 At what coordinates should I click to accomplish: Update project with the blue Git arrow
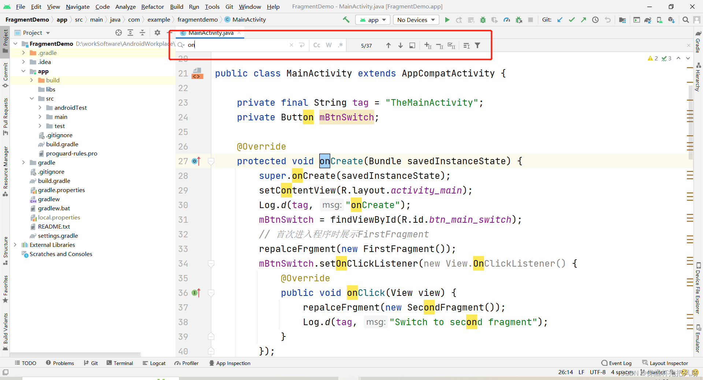click(559, 20)
